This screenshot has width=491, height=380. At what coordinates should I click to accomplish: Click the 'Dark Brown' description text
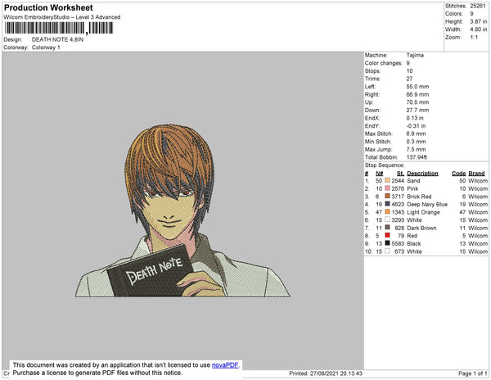(x=421, y=228)
